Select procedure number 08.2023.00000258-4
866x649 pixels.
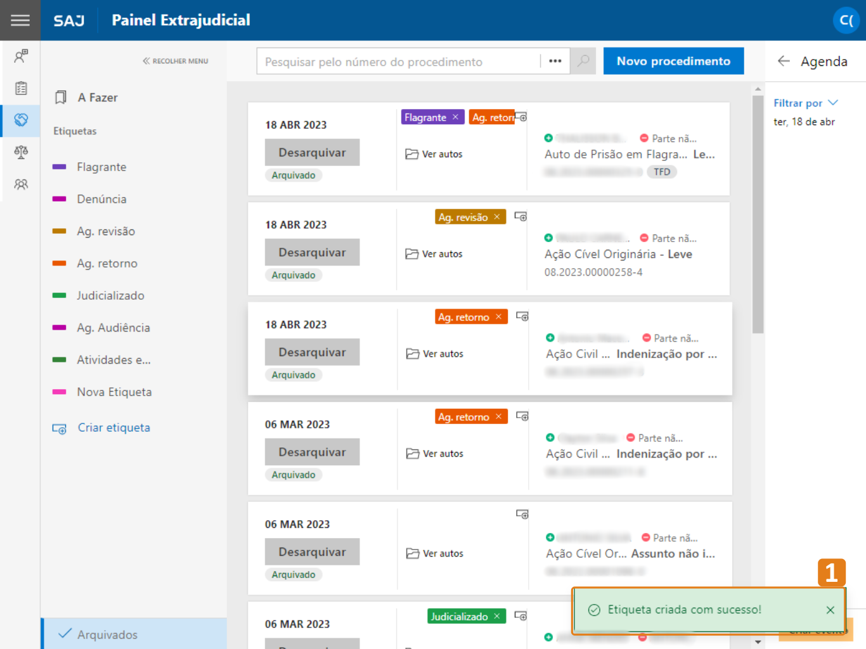[593, 272]
